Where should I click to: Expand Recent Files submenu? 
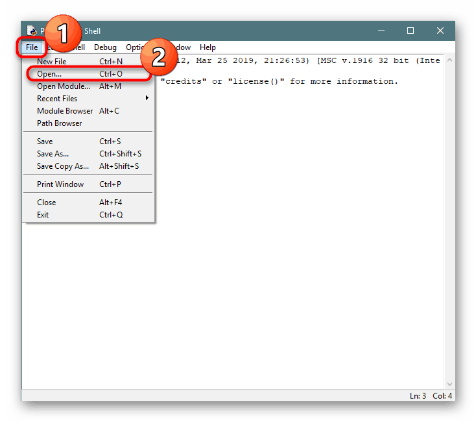point(89,99)
